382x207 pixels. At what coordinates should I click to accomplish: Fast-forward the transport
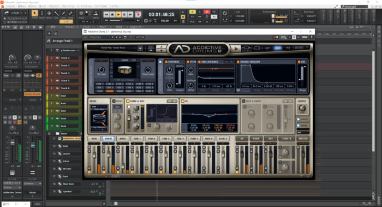point(130,15)
